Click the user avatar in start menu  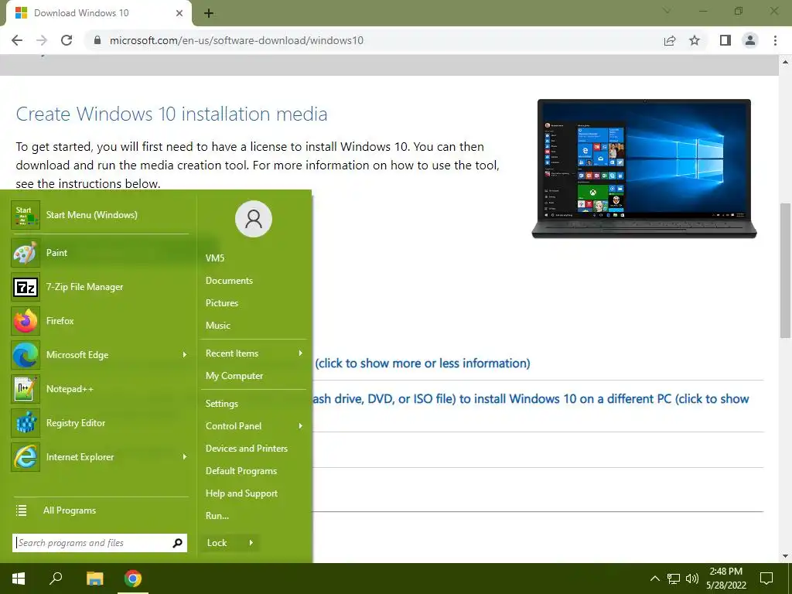click(254, 219)
